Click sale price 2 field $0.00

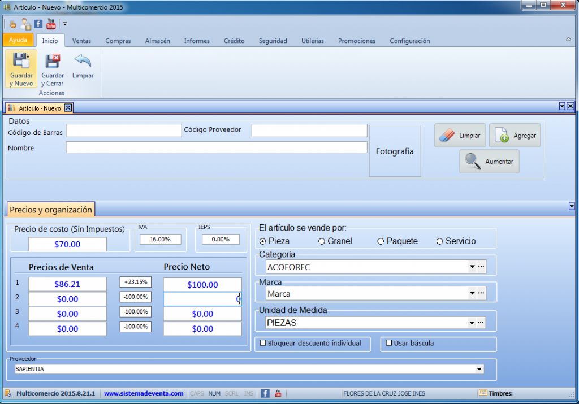67,299
